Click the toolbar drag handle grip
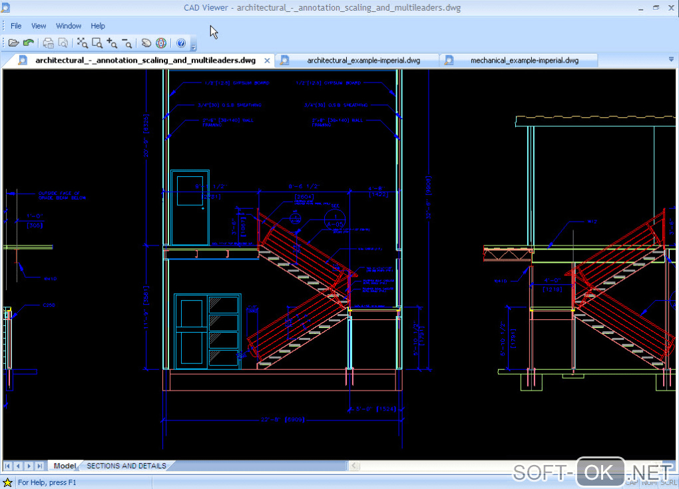This screenshot has width=679, height=489. [x=3, y=43]
